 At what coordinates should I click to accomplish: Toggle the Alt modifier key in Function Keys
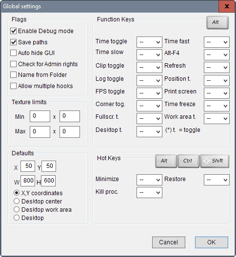coord(217,22)
